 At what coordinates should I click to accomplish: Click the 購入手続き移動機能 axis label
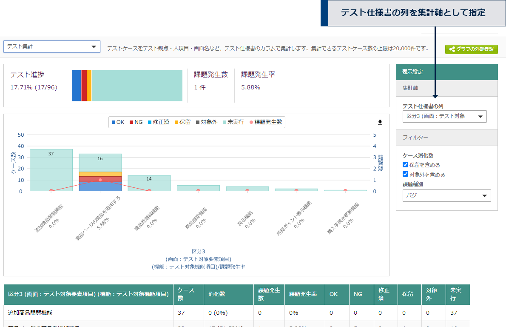coord(343,218)
